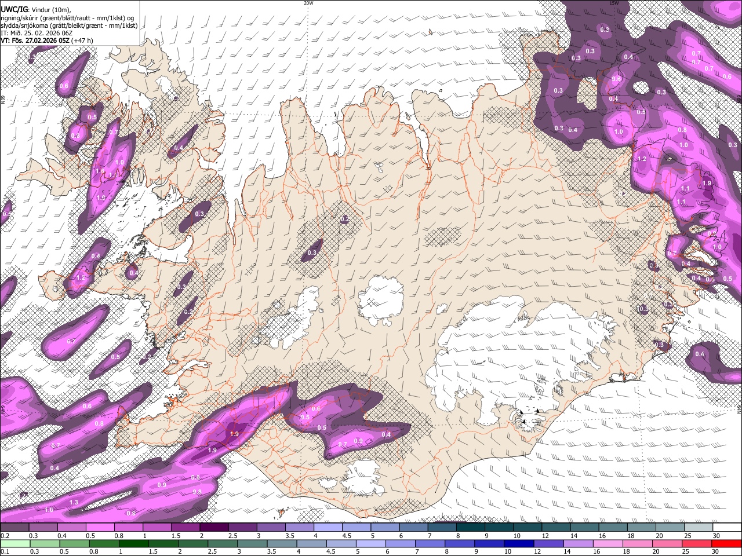Select the 'rigning/skúrir' rain legend description line
742x556 pixels.
click(68, 18)
